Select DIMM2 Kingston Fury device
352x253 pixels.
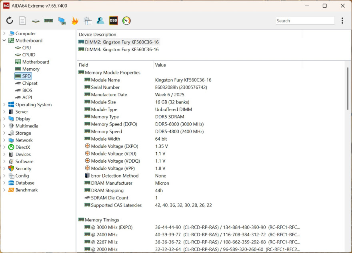pyautogui.click(x=118, y=42)
